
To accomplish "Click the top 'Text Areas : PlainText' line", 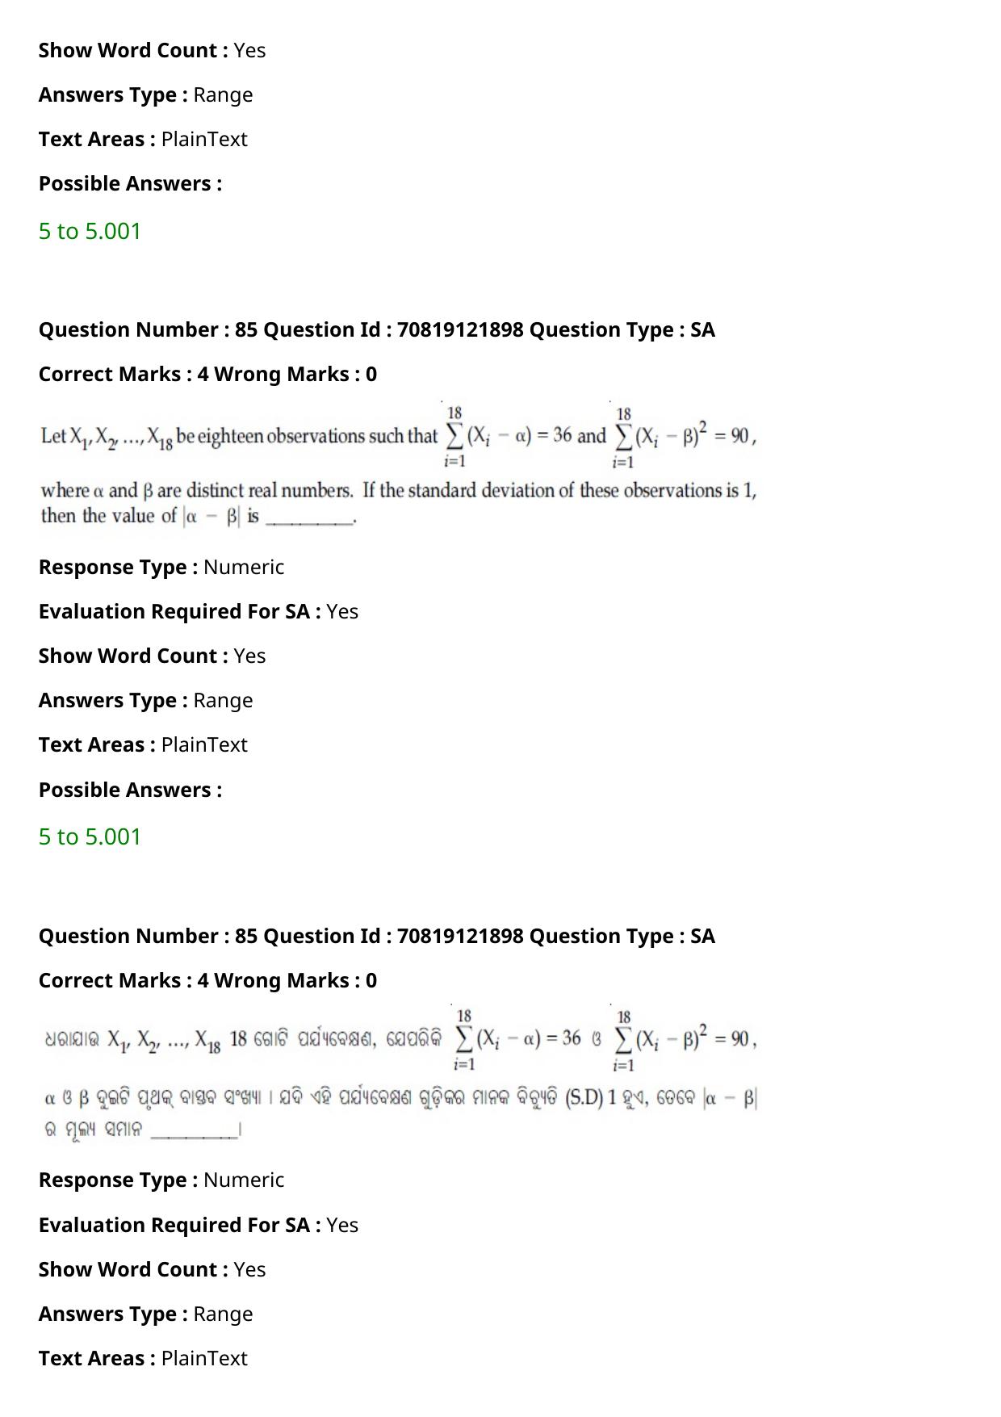I will pyautogui.click(x=143, y=139).
